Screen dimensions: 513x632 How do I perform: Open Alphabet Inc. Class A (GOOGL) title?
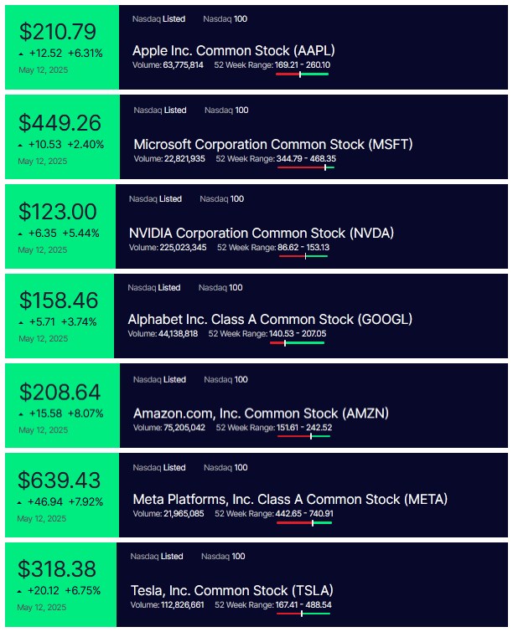tap(270, 319)
